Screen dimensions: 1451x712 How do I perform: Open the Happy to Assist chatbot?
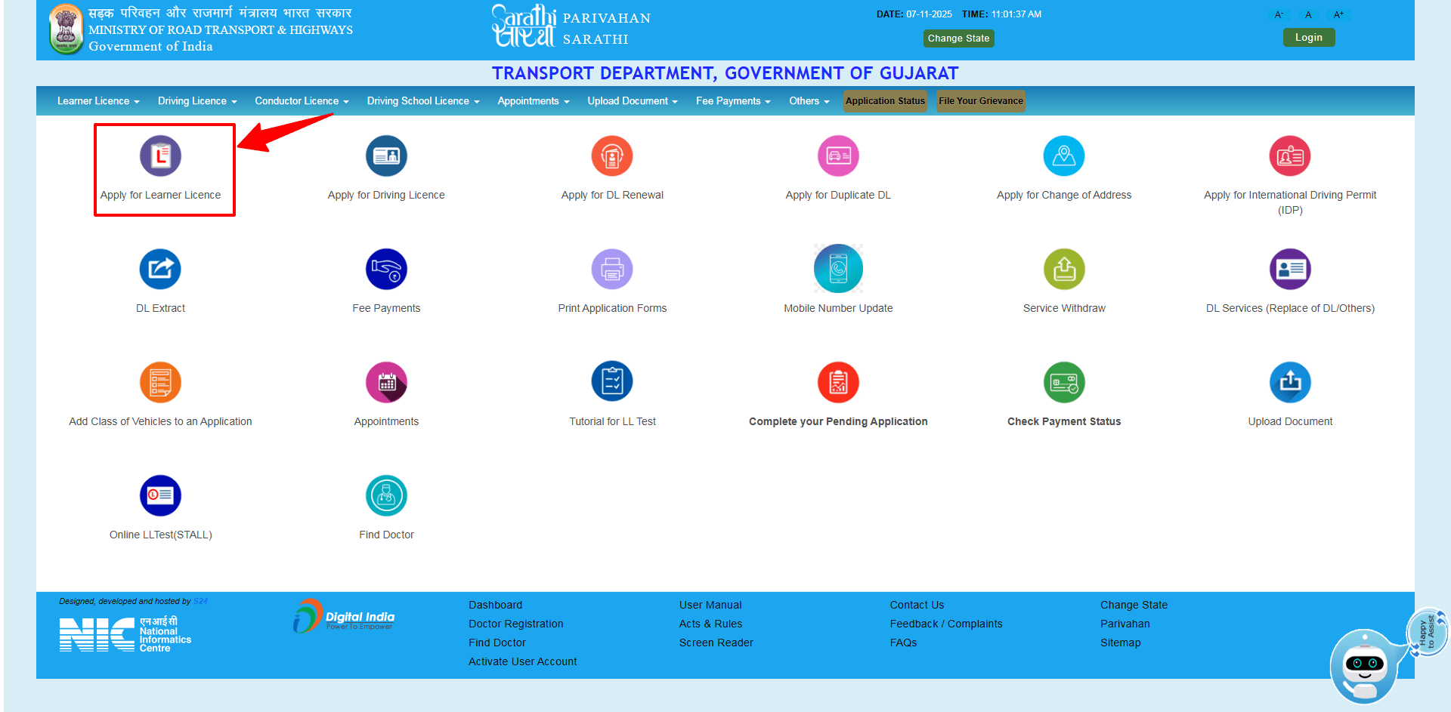coord(1368,663)
